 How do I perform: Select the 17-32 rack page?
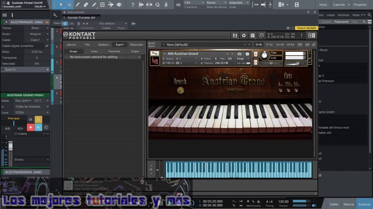click(x=269, y=45)
